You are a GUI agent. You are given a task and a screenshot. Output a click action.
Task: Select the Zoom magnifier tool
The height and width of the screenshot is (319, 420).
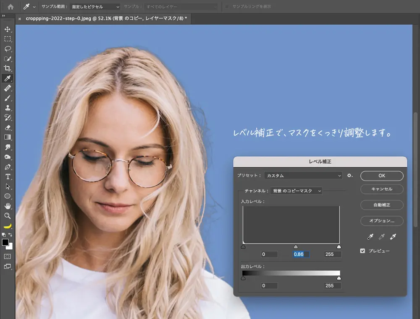point(8,215)
